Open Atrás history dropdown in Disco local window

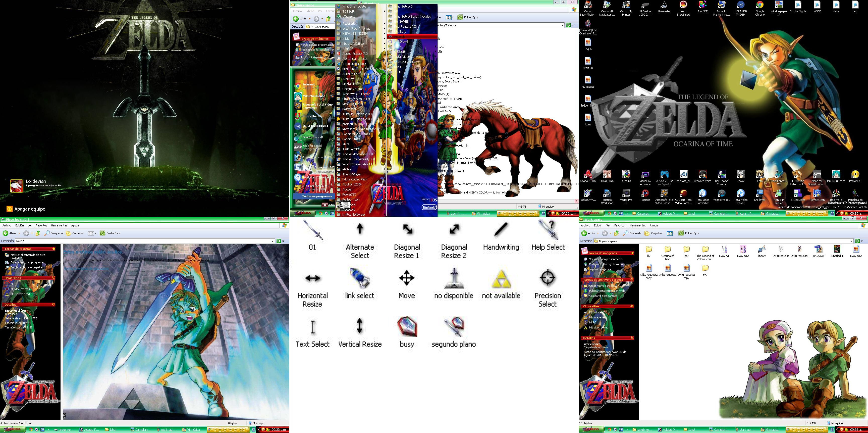point(19,233)
